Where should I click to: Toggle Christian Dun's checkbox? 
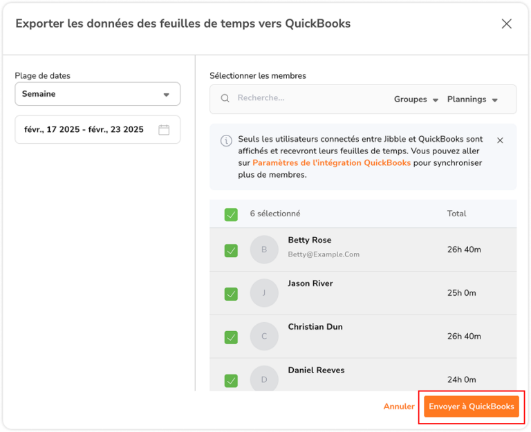click(231, 337)
